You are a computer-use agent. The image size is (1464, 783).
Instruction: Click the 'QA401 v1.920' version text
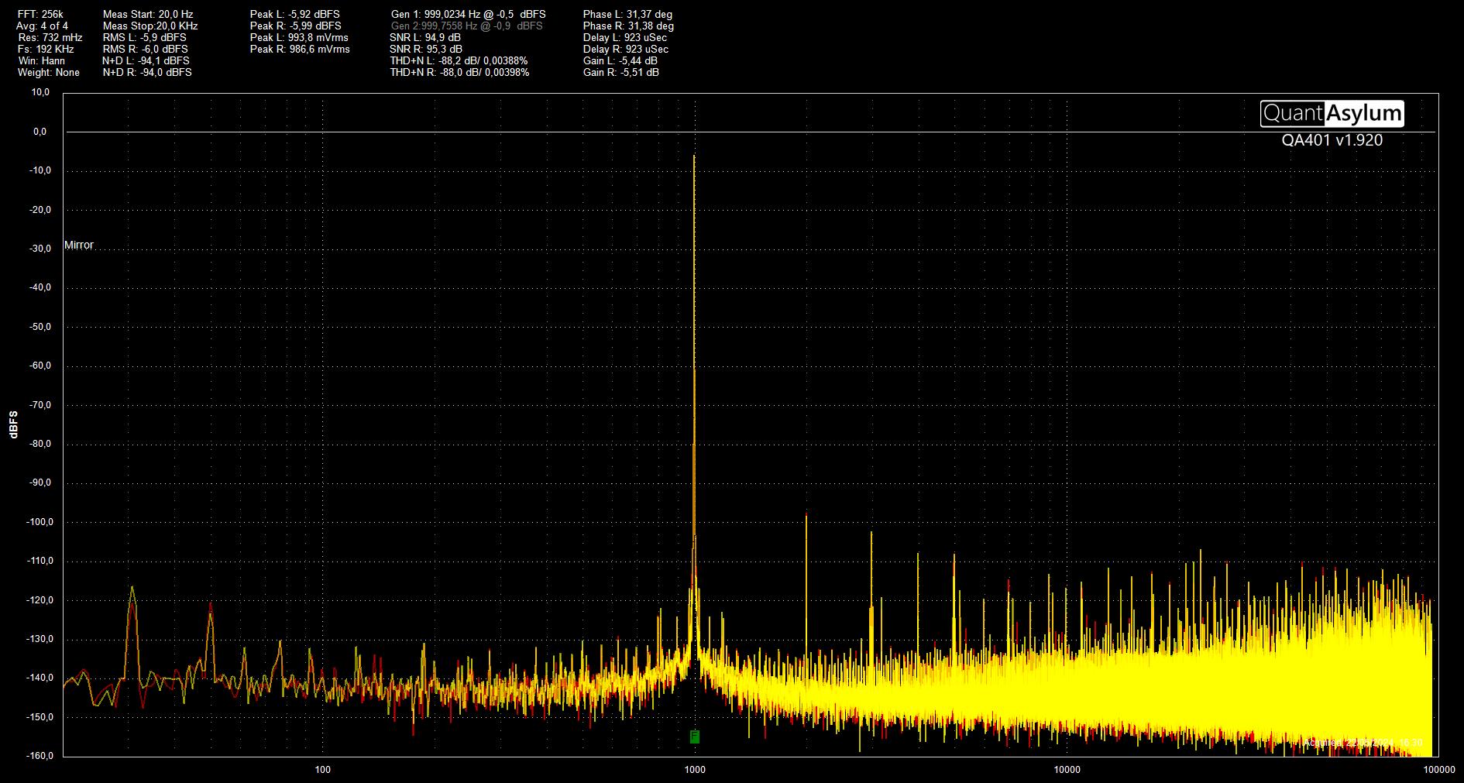coord(1332,140)
